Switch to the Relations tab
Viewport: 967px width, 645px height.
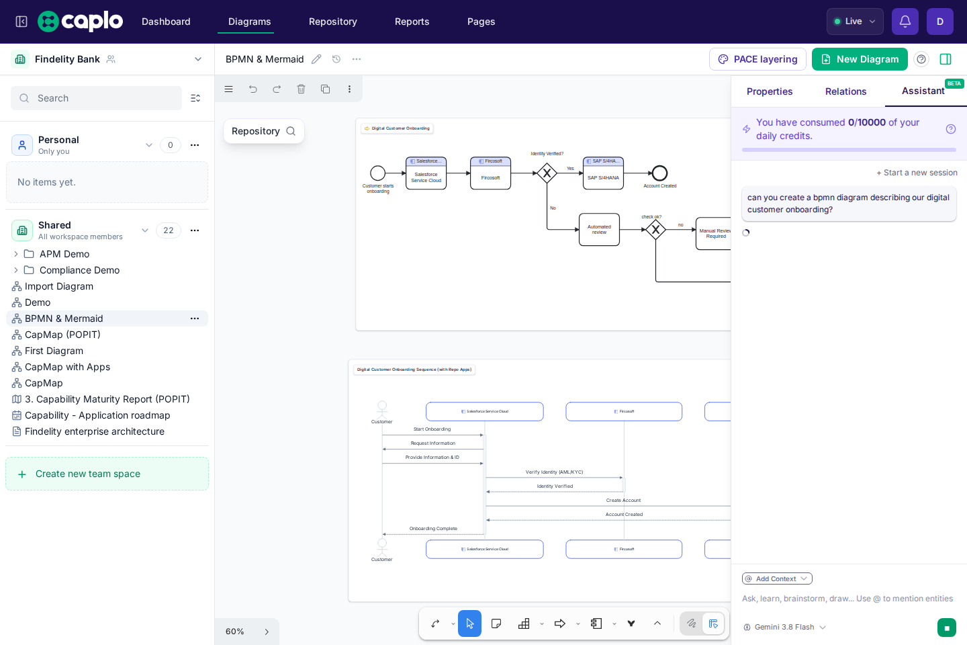(846, 91)
